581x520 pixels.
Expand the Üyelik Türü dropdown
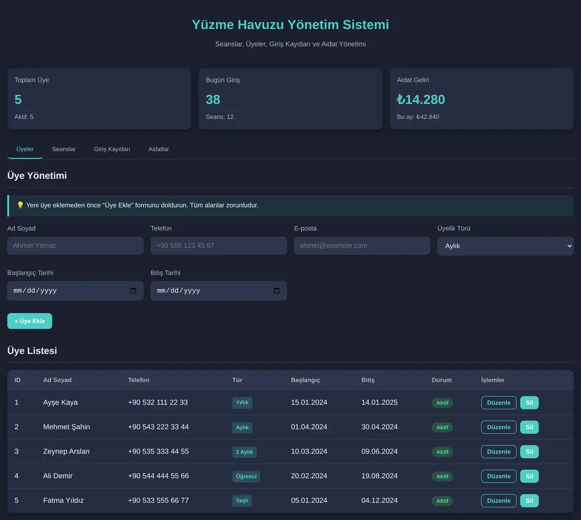click(x=505, y=246)
